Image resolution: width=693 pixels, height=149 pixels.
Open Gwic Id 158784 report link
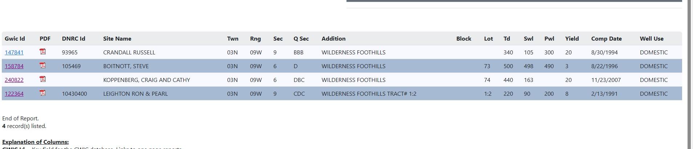pos(14,66)
